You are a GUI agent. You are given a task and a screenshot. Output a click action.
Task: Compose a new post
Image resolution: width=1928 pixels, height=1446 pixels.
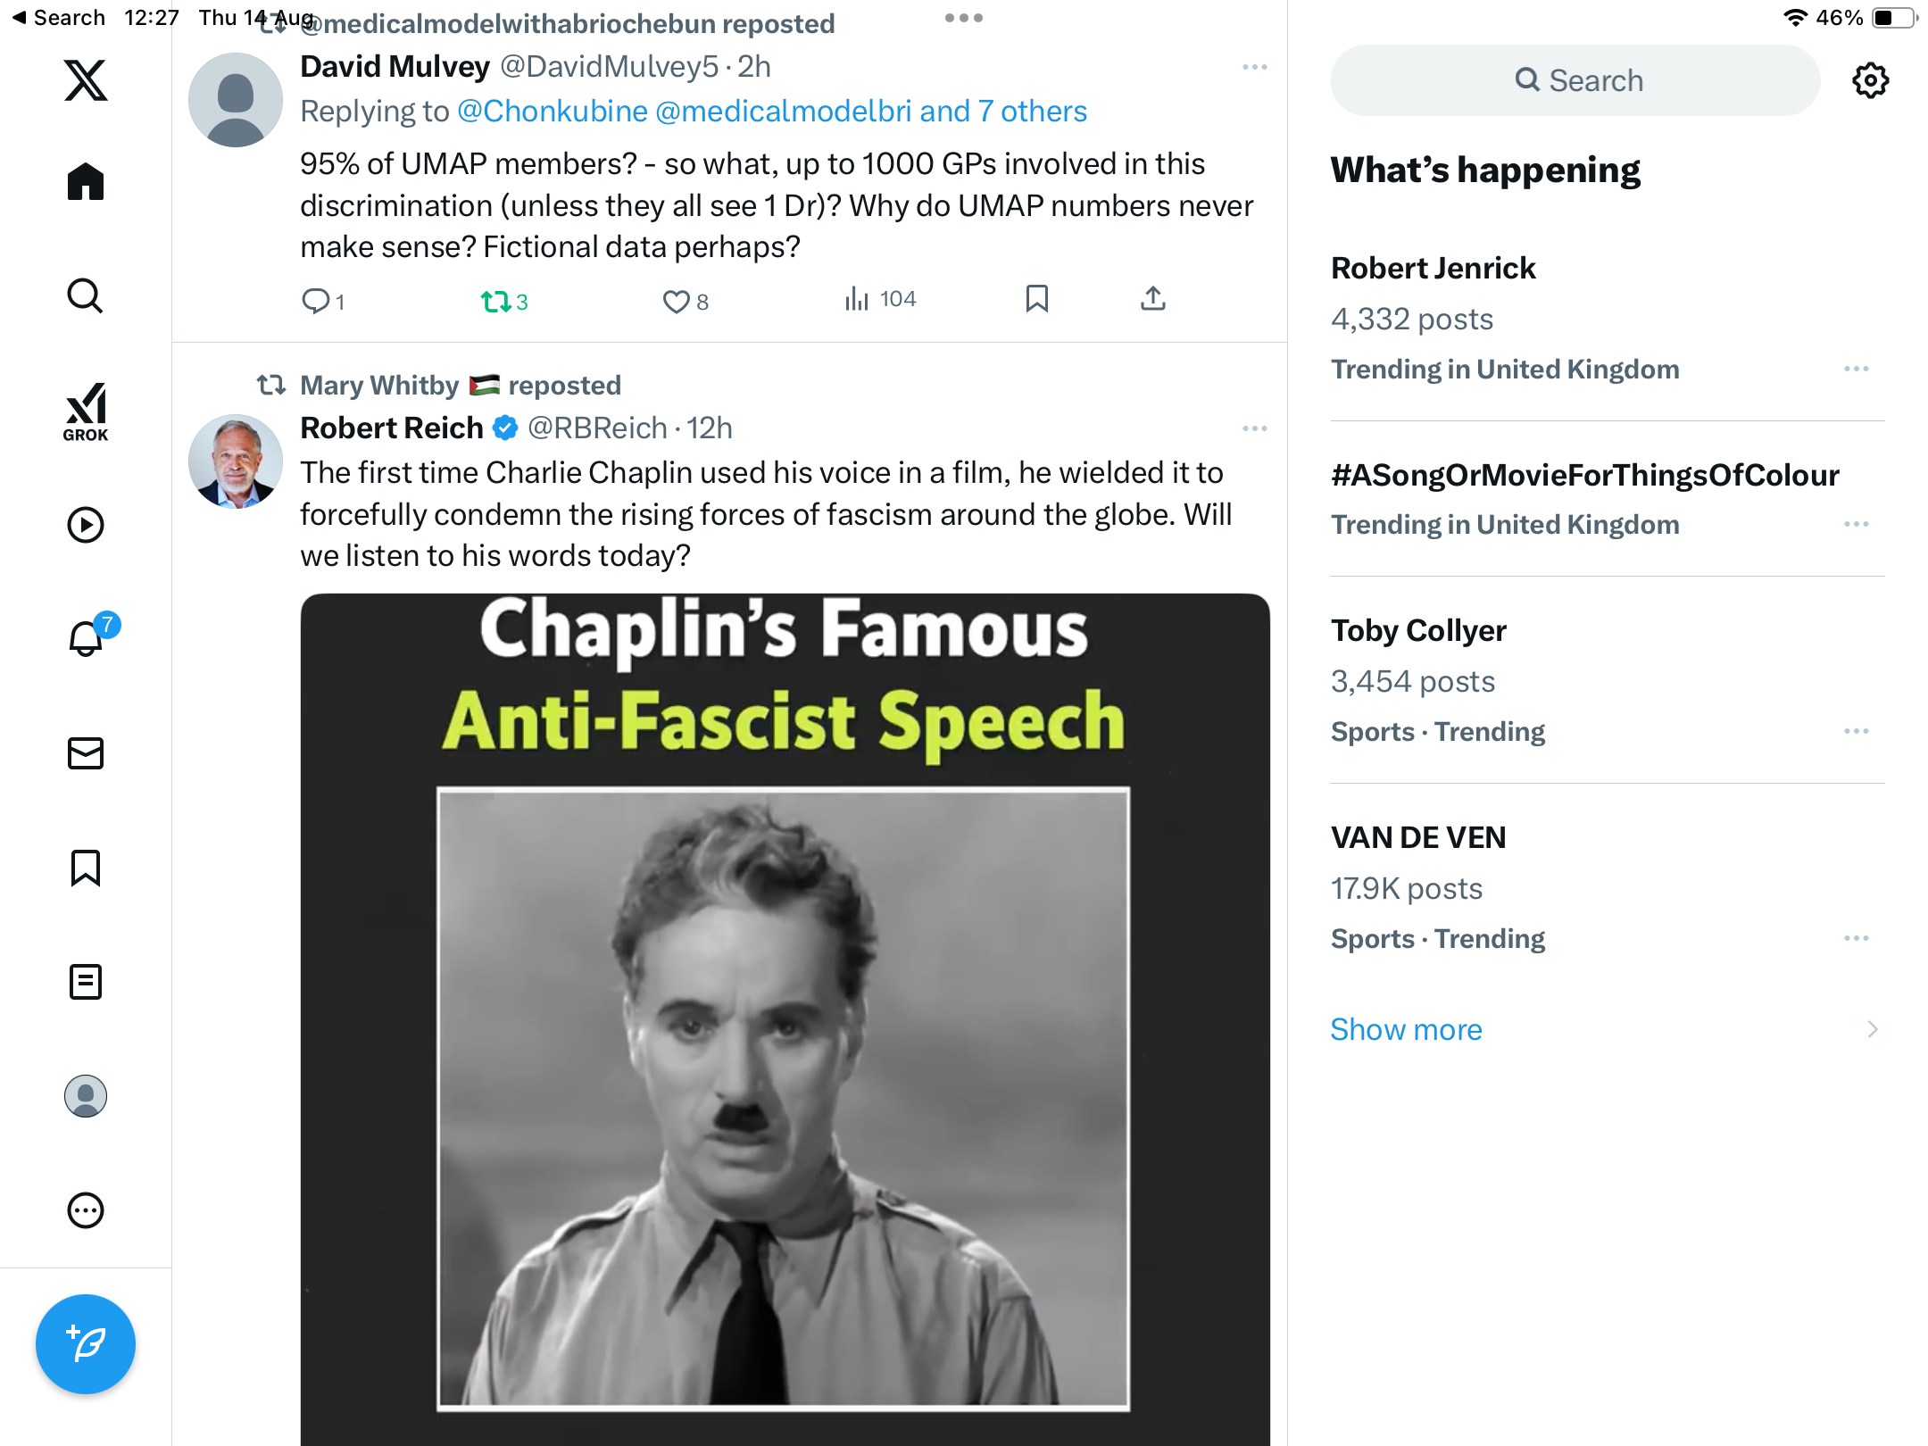86,1343
